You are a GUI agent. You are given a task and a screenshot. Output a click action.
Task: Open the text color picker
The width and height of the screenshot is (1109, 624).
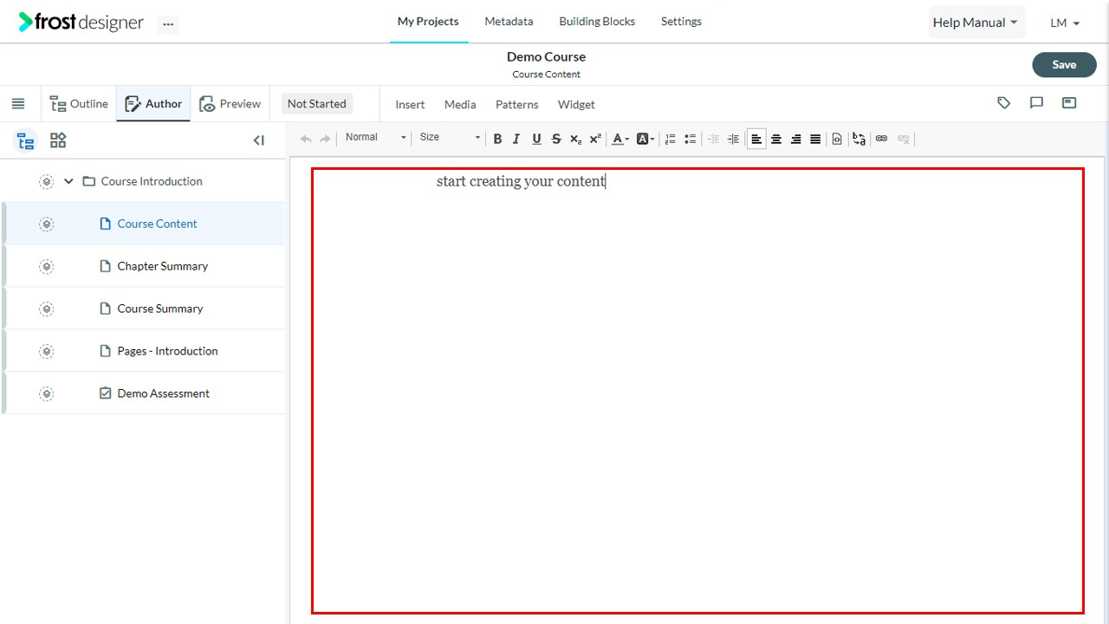point(620,139)
